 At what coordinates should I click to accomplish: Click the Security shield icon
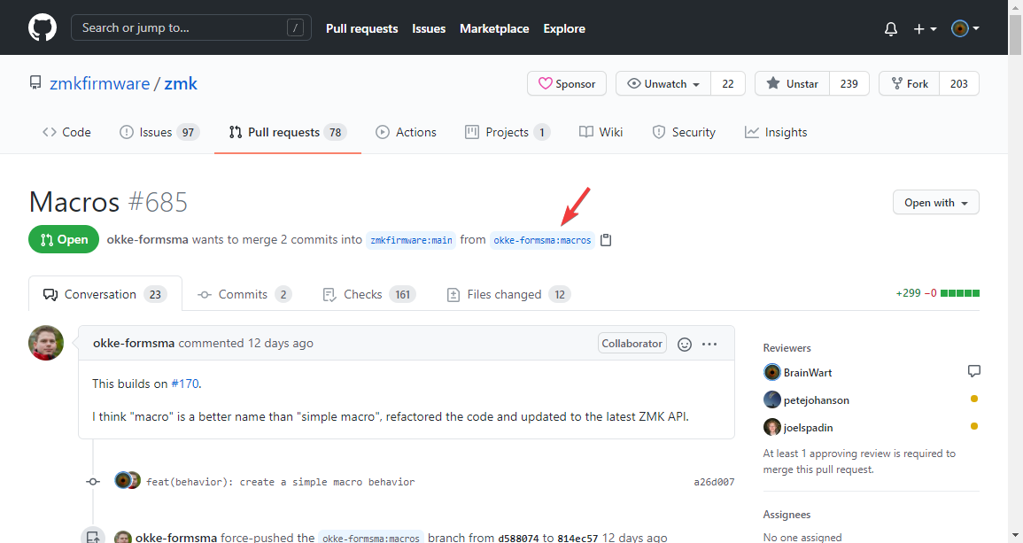pos(658,131)
